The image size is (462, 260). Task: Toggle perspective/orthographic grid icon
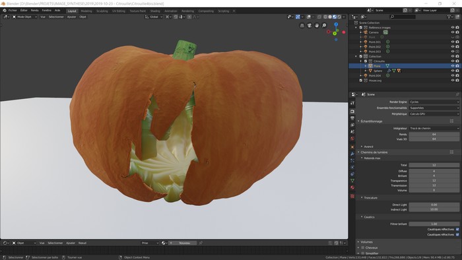(x=302, y=26)
